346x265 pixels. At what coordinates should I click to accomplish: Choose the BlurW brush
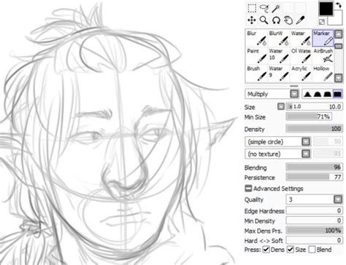(279, 38)
